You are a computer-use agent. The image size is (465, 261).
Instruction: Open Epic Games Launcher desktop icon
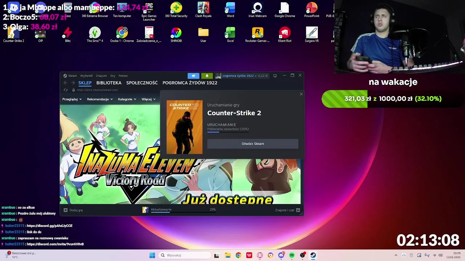149,11
